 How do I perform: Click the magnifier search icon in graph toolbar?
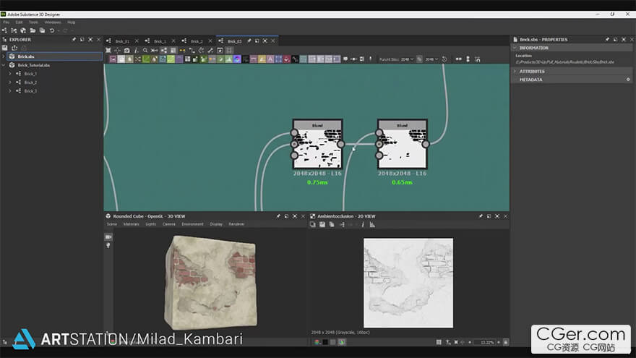tap(145, 51)
